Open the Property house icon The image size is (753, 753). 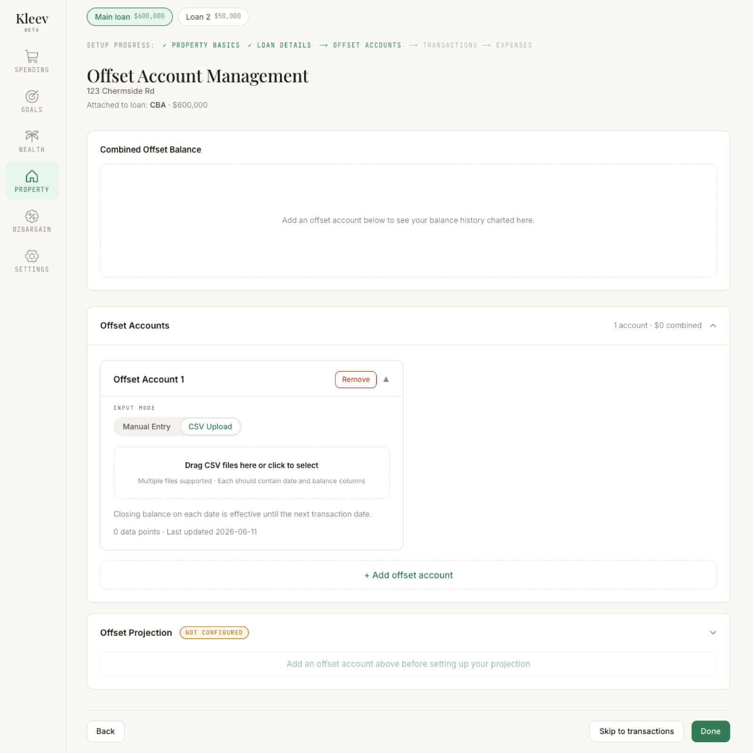tap(32, 176)
